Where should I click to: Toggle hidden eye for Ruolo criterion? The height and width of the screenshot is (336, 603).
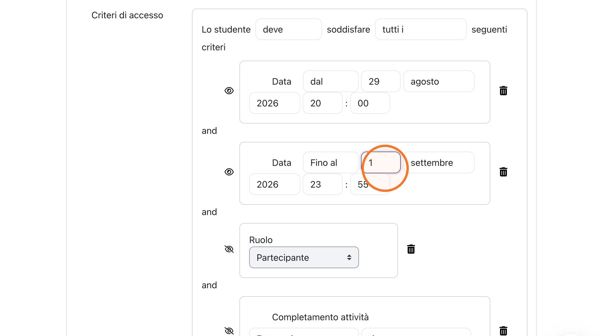pos(229,249)
